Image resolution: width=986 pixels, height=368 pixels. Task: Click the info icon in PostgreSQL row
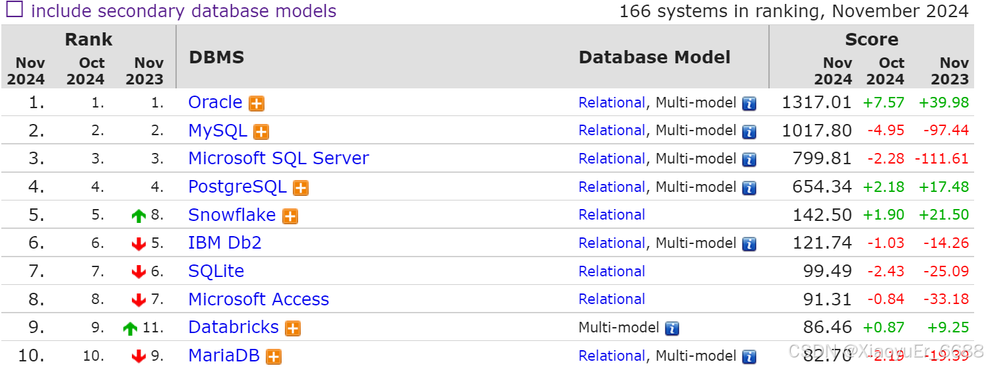[749, 188]
